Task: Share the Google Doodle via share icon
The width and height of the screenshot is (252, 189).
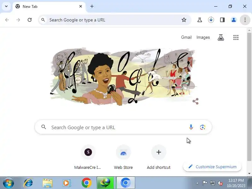Action: (x=195, y=101)
